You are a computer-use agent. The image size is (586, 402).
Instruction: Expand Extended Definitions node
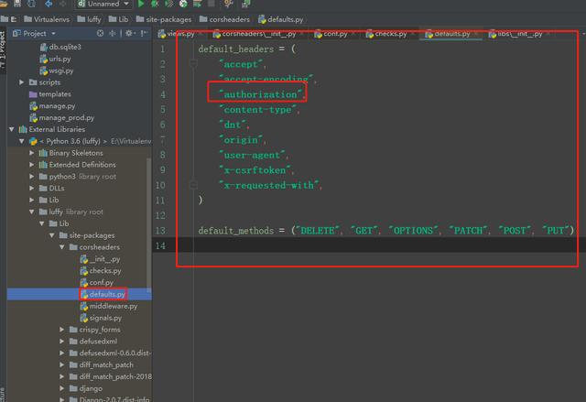[32, 165]
